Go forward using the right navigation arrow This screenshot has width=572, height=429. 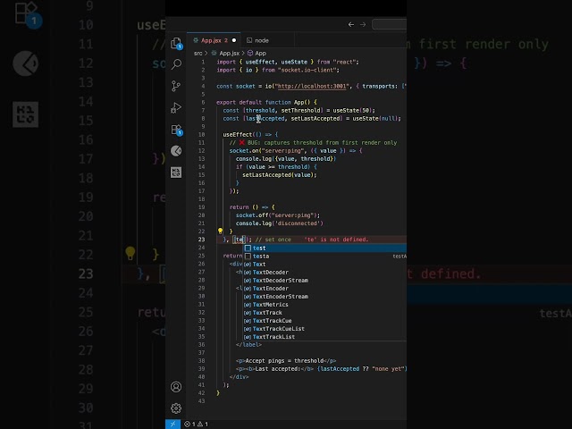click(363, 24)
